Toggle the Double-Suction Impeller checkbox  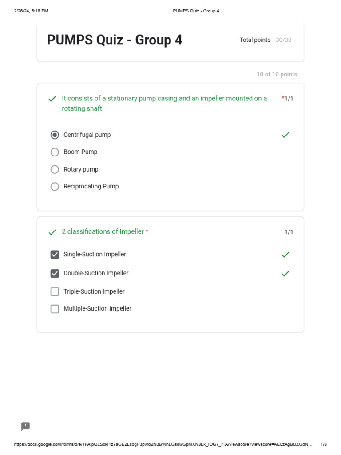coord(55,273)
